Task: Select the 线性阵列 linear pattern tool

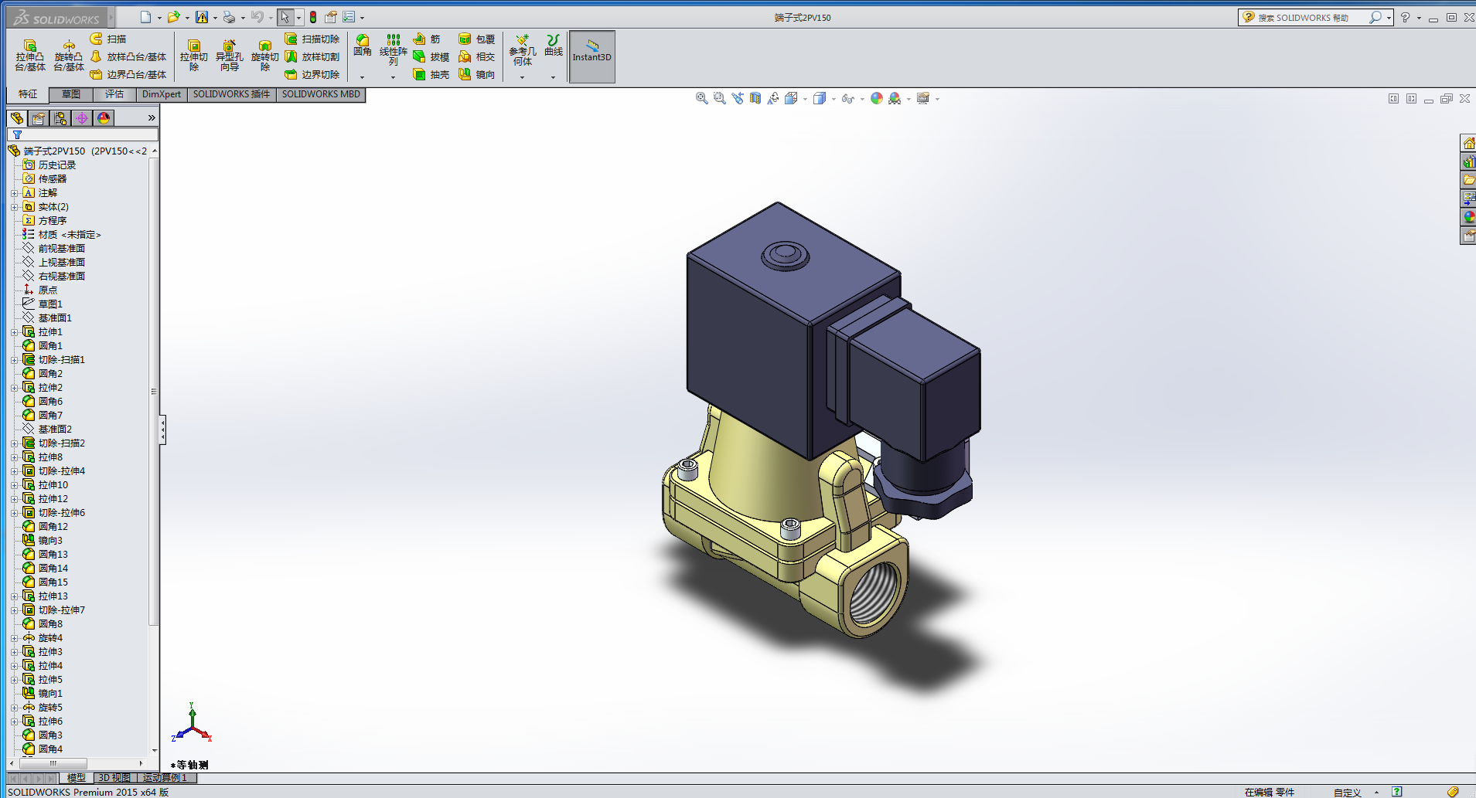Action: [393, 50]
